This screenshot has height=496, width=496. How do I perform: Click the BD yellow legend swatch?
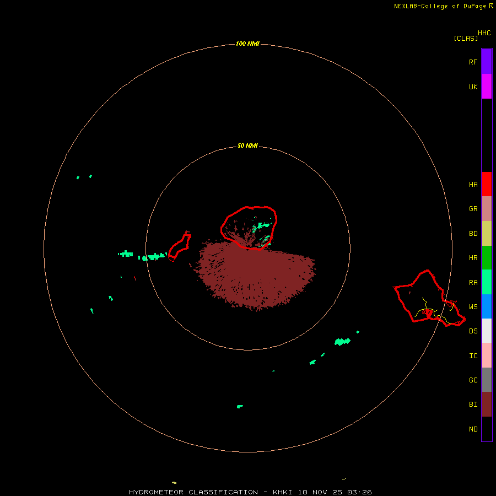[487, 234]
